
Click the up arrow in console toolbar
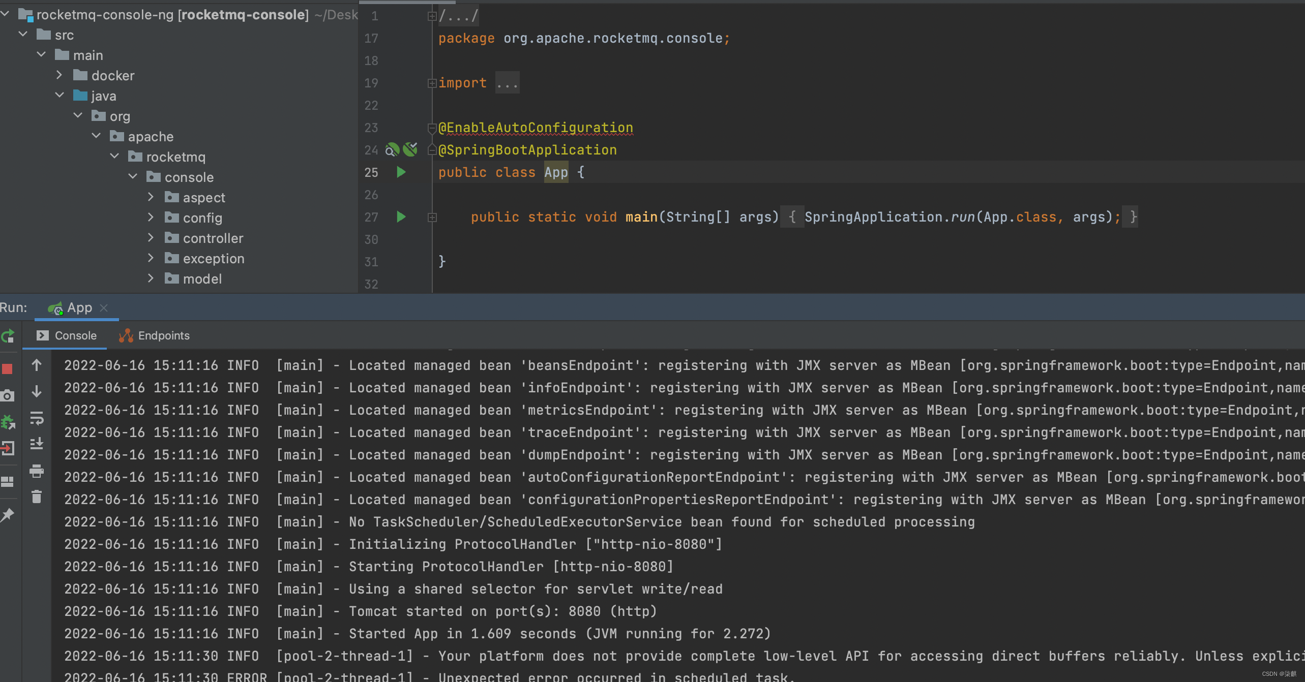point(37,365)
